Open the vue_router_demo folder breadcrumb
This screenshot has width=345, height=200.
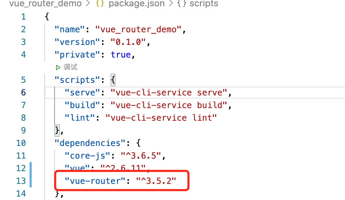click(40, 4)
